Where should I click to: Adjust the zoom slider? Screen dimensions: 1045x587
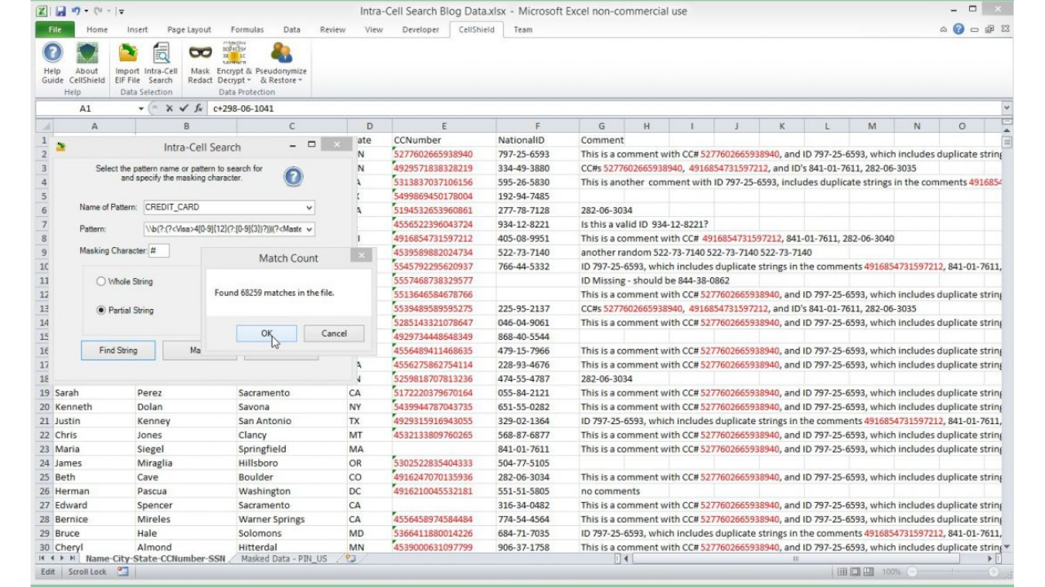954,572
